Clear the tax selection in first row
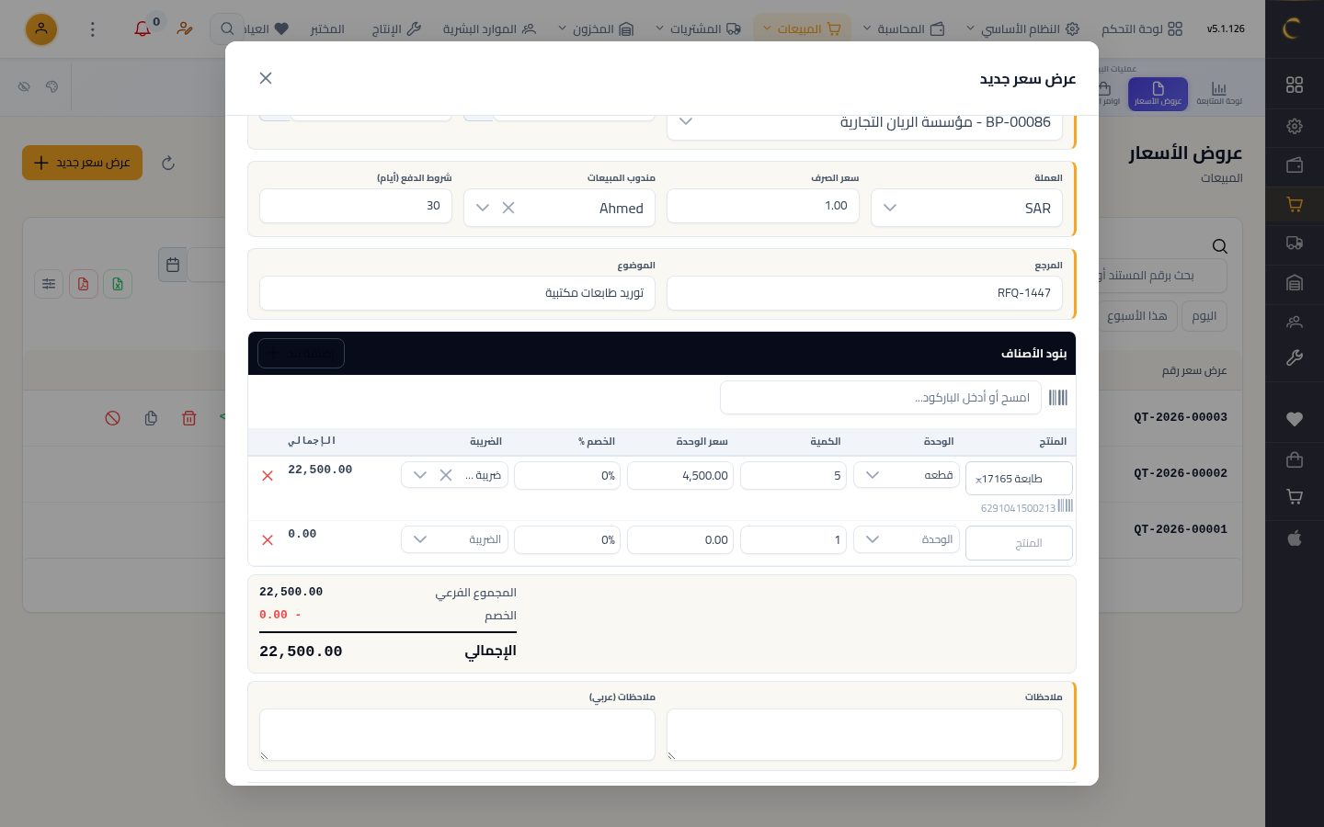1324x827 pixels. tap(446, 475)
